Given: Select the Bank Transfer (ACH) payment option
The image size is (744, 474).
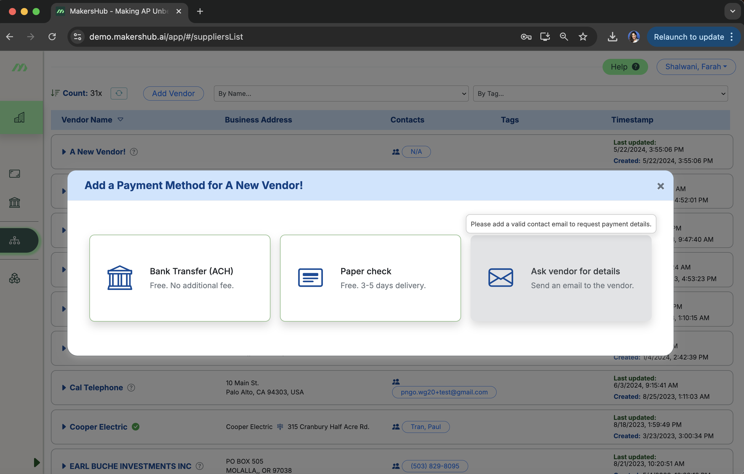Looking at the screenshot, I should [180, 278].
